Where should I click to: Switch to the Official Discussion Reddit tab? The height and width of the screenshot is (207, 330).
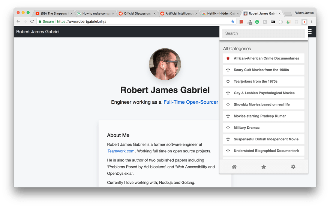[137, 13]
